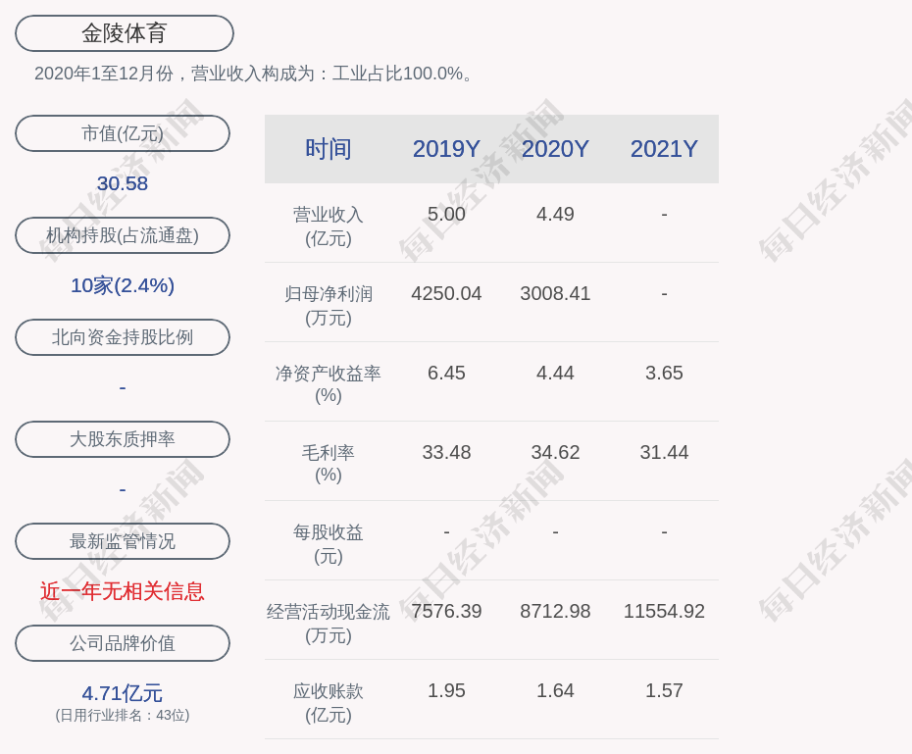Screen dimensions: 912x754
Task: Click the receivables value 1.57
Action: pyautogui.click(x=664, y=690)
